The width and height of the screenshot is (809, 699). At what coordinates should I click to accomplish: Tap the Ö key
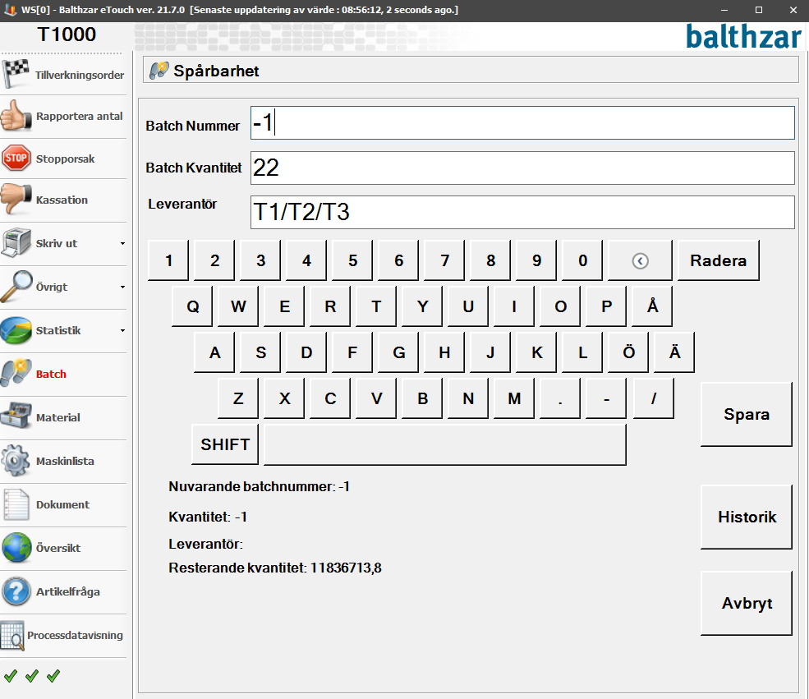click(628, 352)
